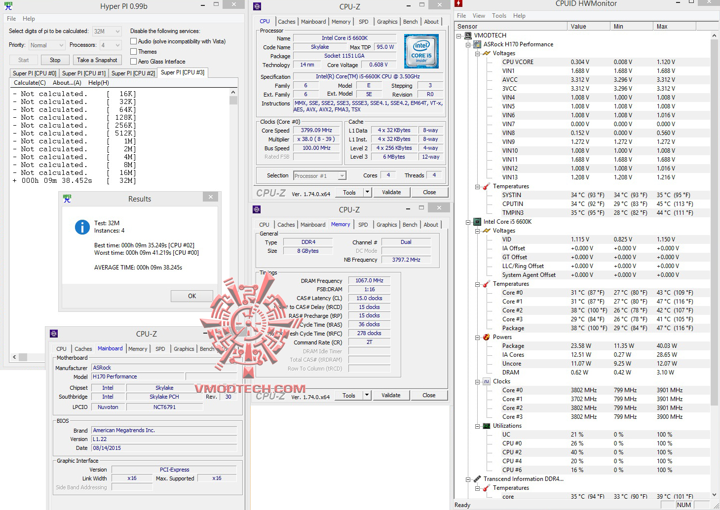Collapse the Powers node
720x510 pixels.
coord(478,337)
